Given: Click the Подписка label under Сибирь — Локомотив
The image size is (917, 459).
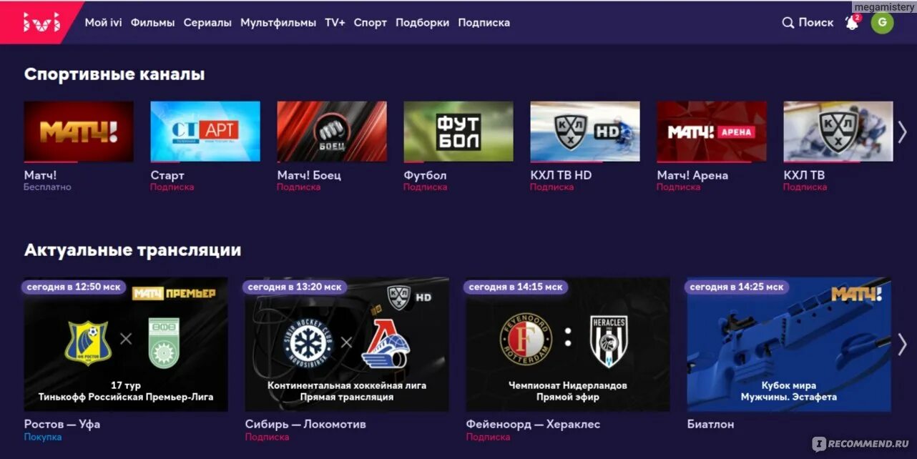Looking at the screenshot, I should 267,437.
